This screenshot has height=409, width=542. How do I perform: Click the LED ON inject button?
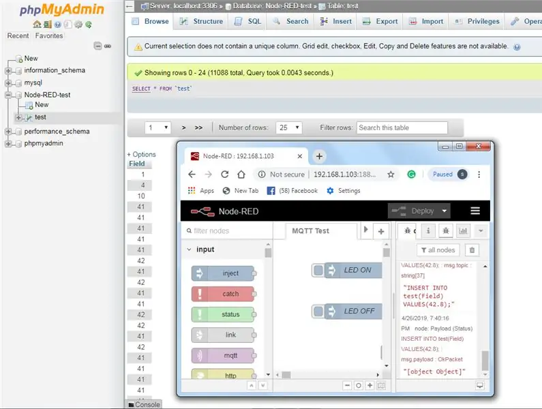point(318,270)
